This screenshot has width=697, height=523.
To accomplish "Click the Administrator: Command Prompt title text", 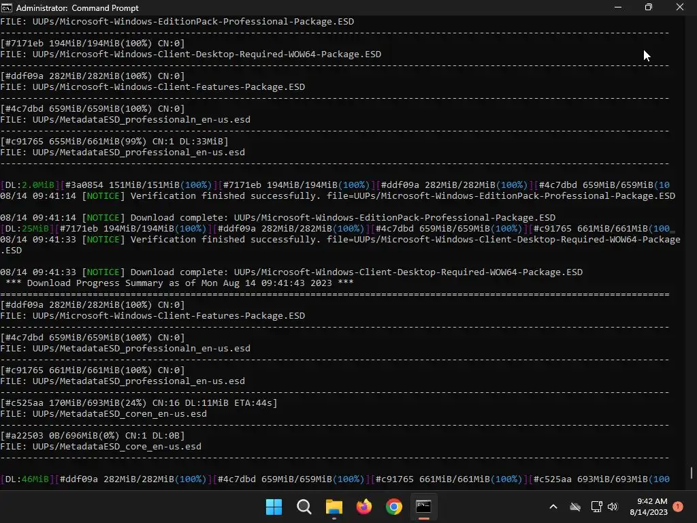I will click(78, 8).
